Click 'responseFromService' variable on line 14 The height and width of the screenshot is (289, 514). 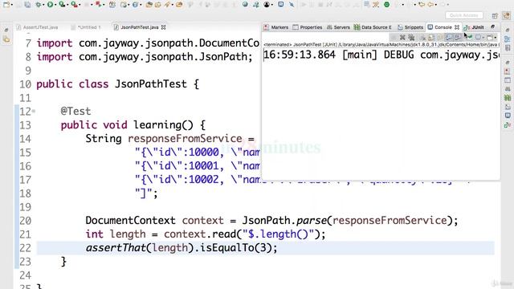pyautogui.click(x=185, y=139)
